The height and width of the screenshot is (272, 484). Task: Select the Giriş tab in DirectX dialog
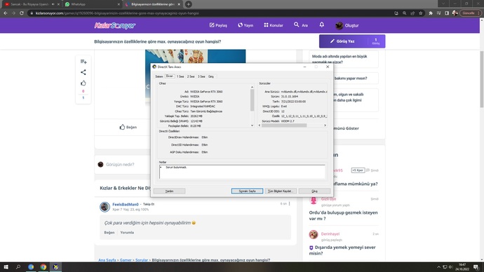211,76
